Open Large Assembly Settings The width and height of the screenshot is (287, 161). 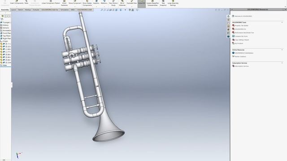tap(173, 3)
